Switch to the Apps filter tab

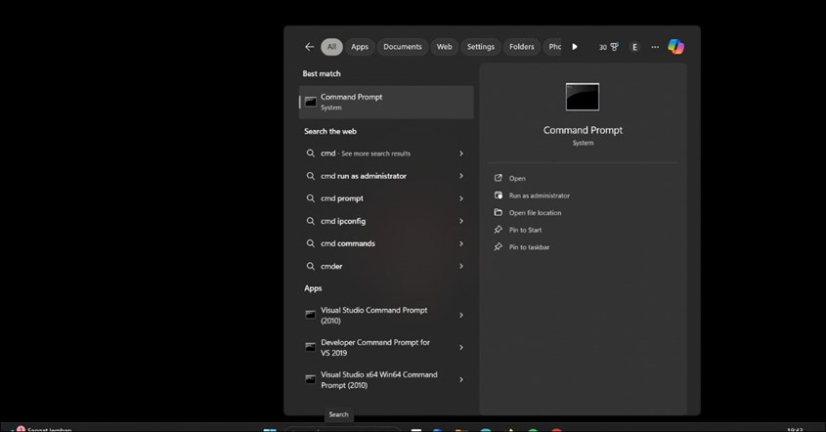(360, 47)
